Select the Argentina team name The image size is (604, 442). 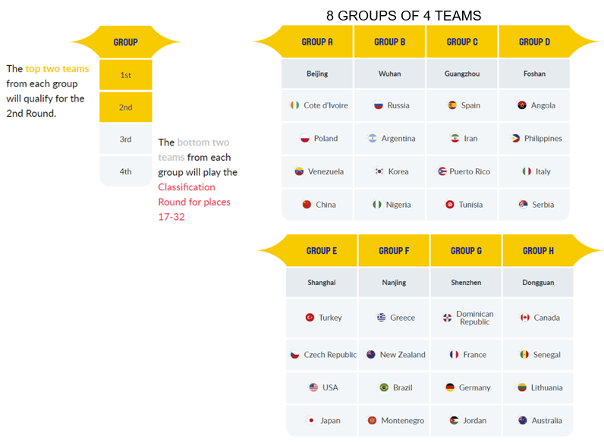coord(398,138)
